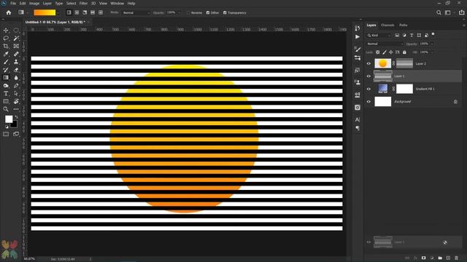The image size is (467, 262).
Task: Open the Layers panel Fill arrow
Action: point(432,52)
